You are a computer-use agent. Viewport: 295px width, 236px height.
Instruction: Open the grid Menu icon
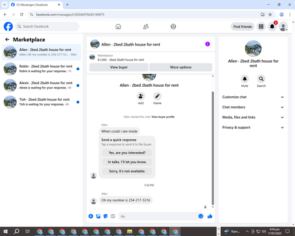point(261,27)
